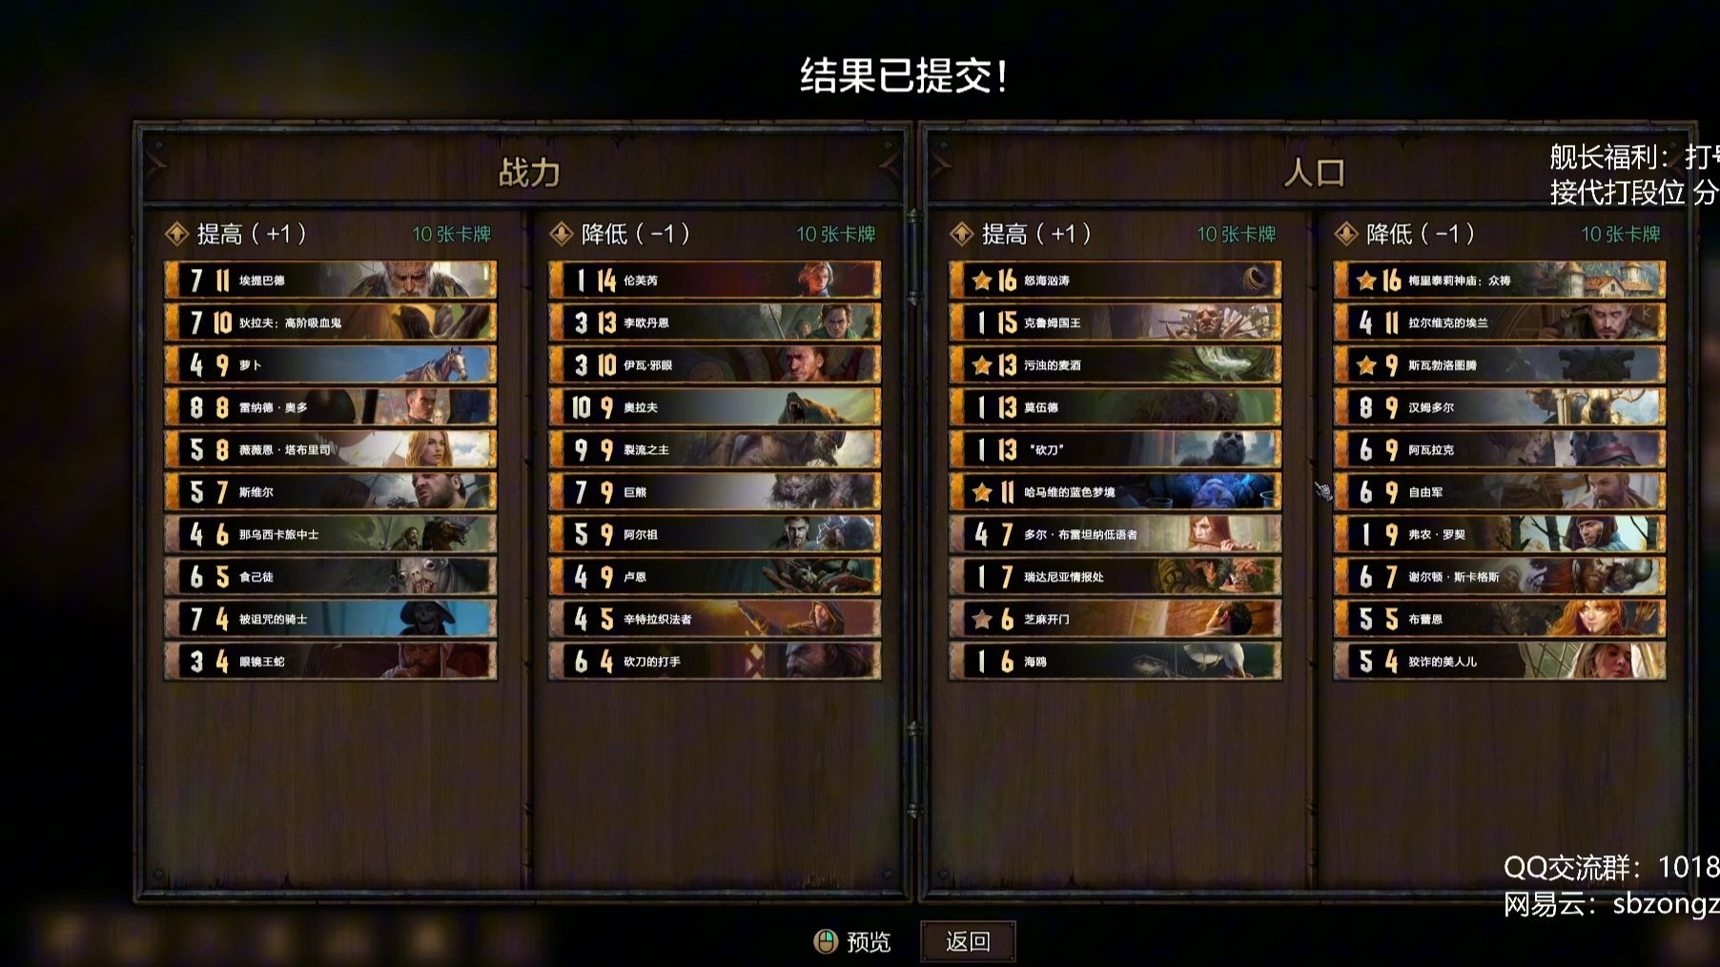
Task: Click the 返回 button
Action: pos(968,942)
